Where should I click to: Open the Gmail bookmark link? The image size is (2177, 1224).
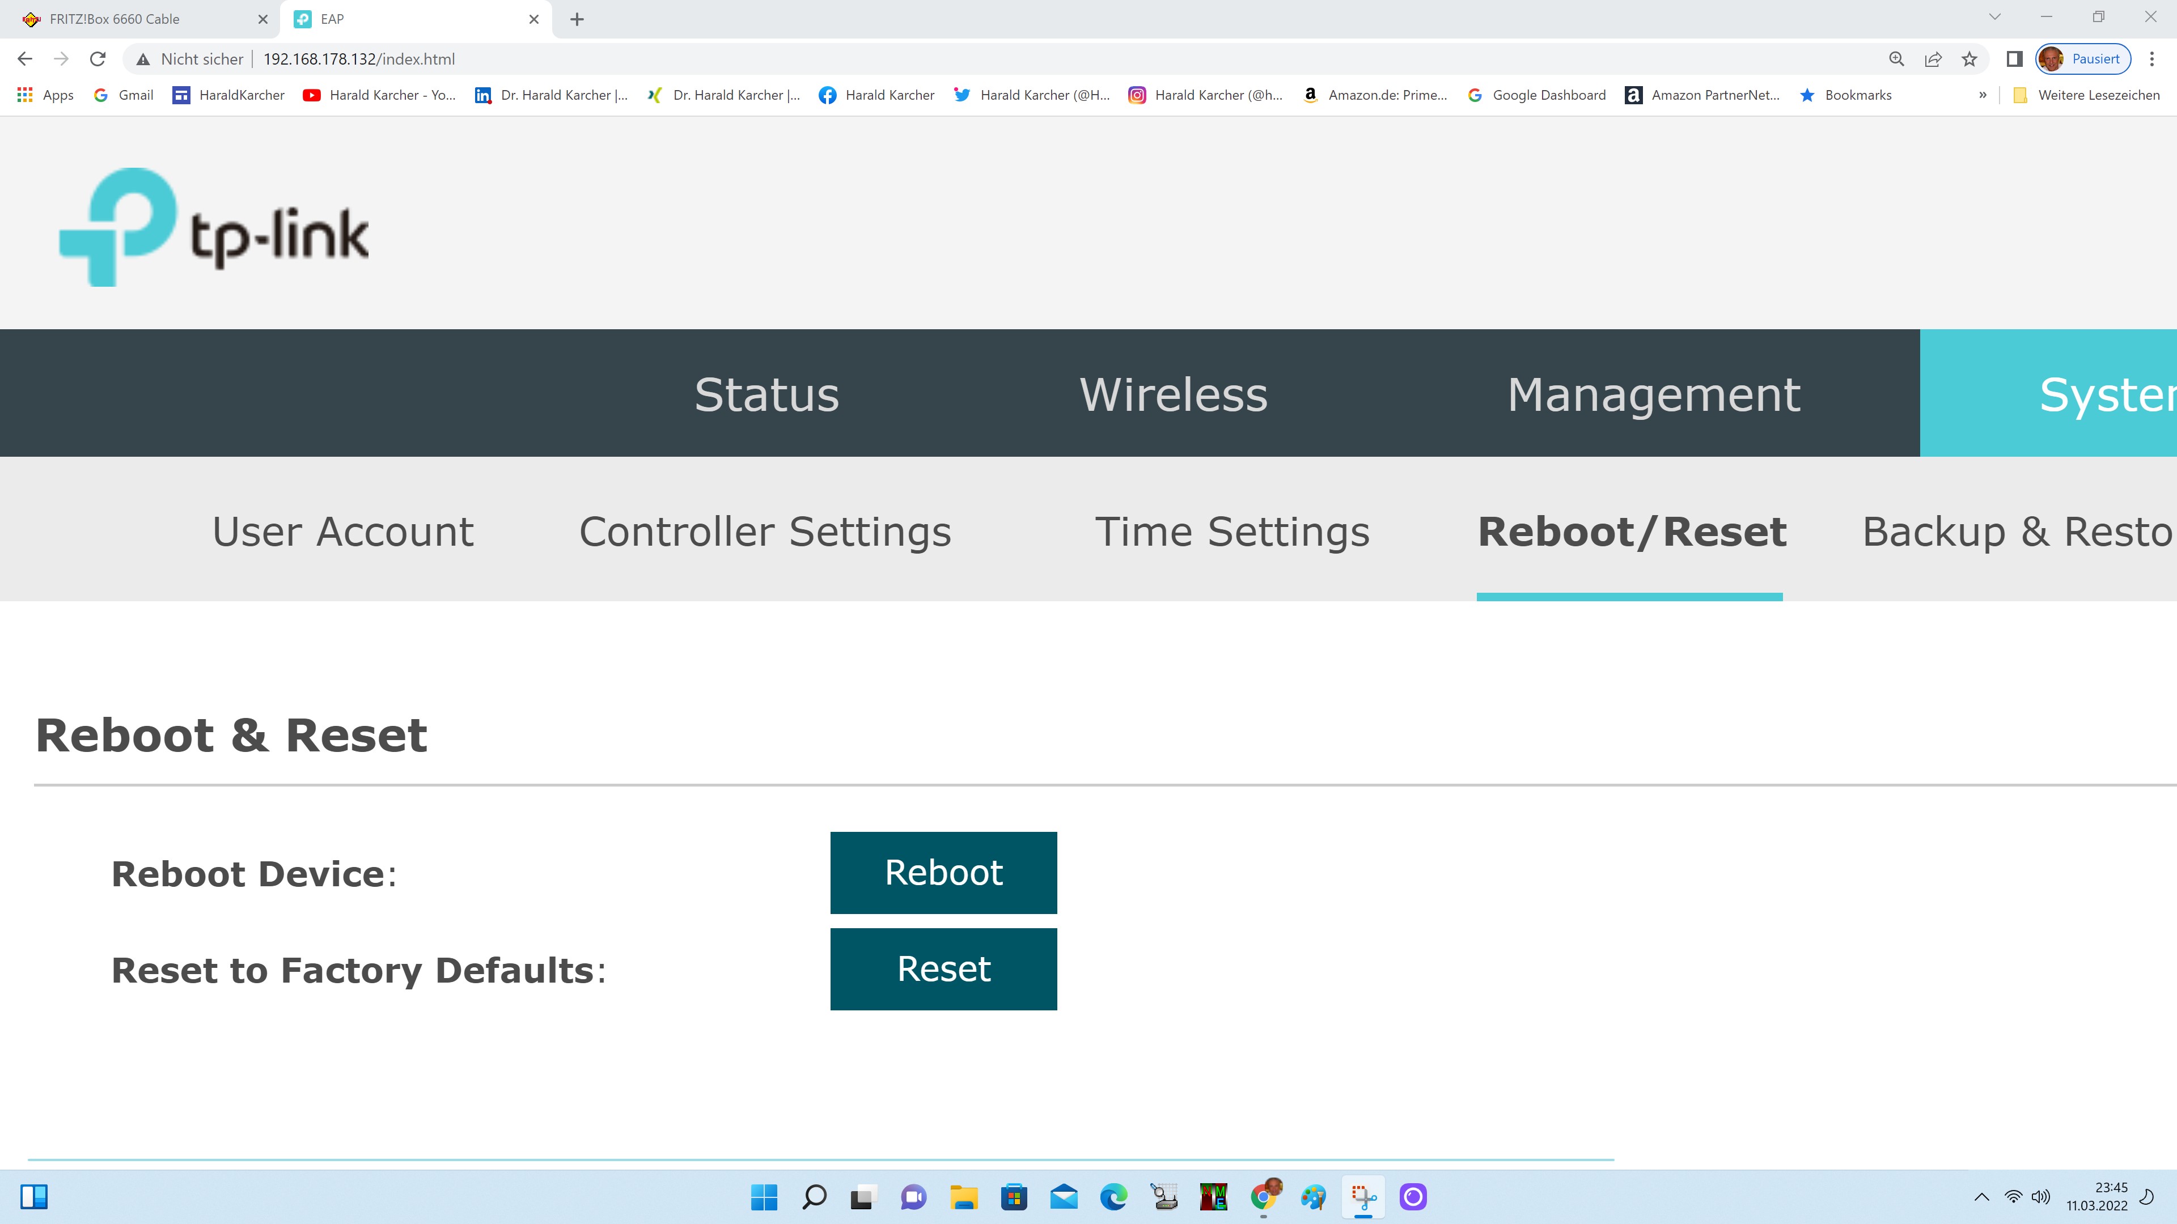click(124, 95)
